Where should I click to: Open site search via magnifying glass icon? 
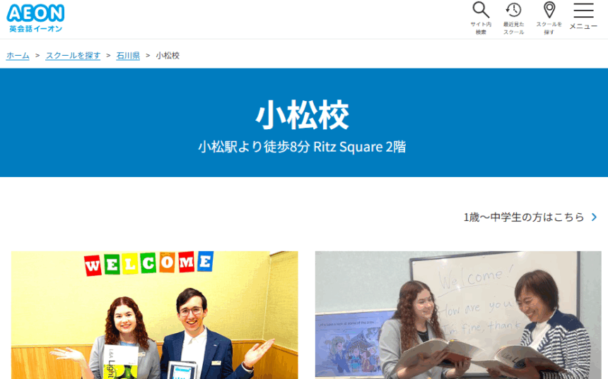481,10
